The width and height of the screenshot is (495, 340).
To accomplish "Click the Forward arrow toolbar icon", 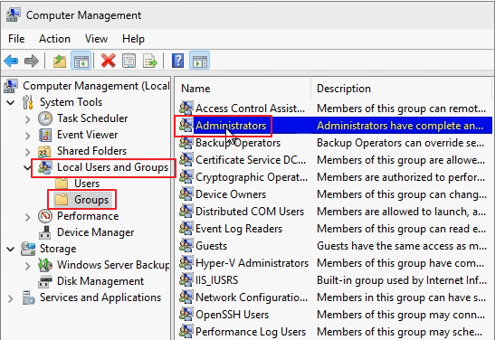I will 32,61.
